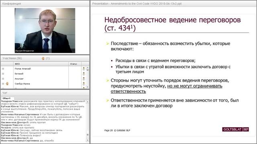Select participant Самбур Ирина
The height and width of the screenshot is (144, 257).
pos(22,84)
